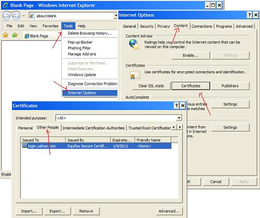260x218 pixels.
Task: Click the Tools menu
Action: (x=68, y=26)
